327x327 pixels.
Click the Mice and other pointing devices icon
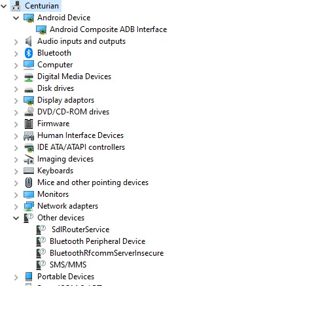pyautogui.click(x=29, y=182)
